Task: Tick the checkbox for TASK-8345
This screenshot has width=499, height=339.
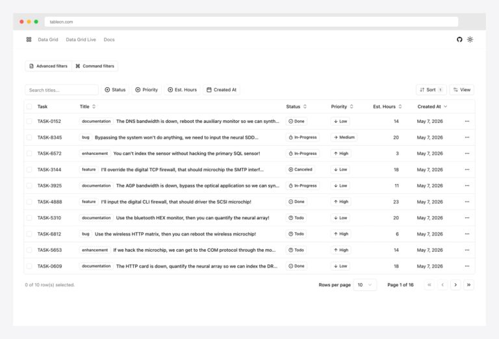Action: [x=29, y=137]
